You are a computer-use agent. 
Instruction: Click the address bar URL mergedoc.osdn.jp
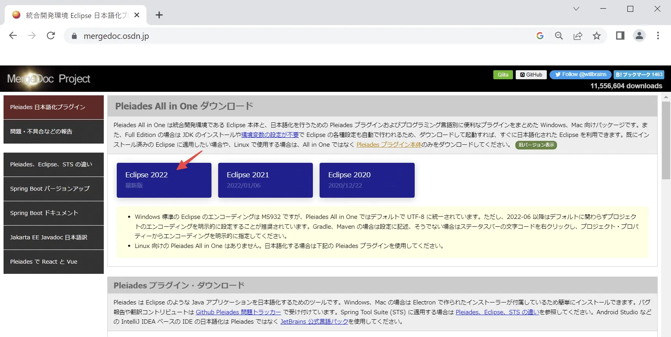[x=116, y=36]
